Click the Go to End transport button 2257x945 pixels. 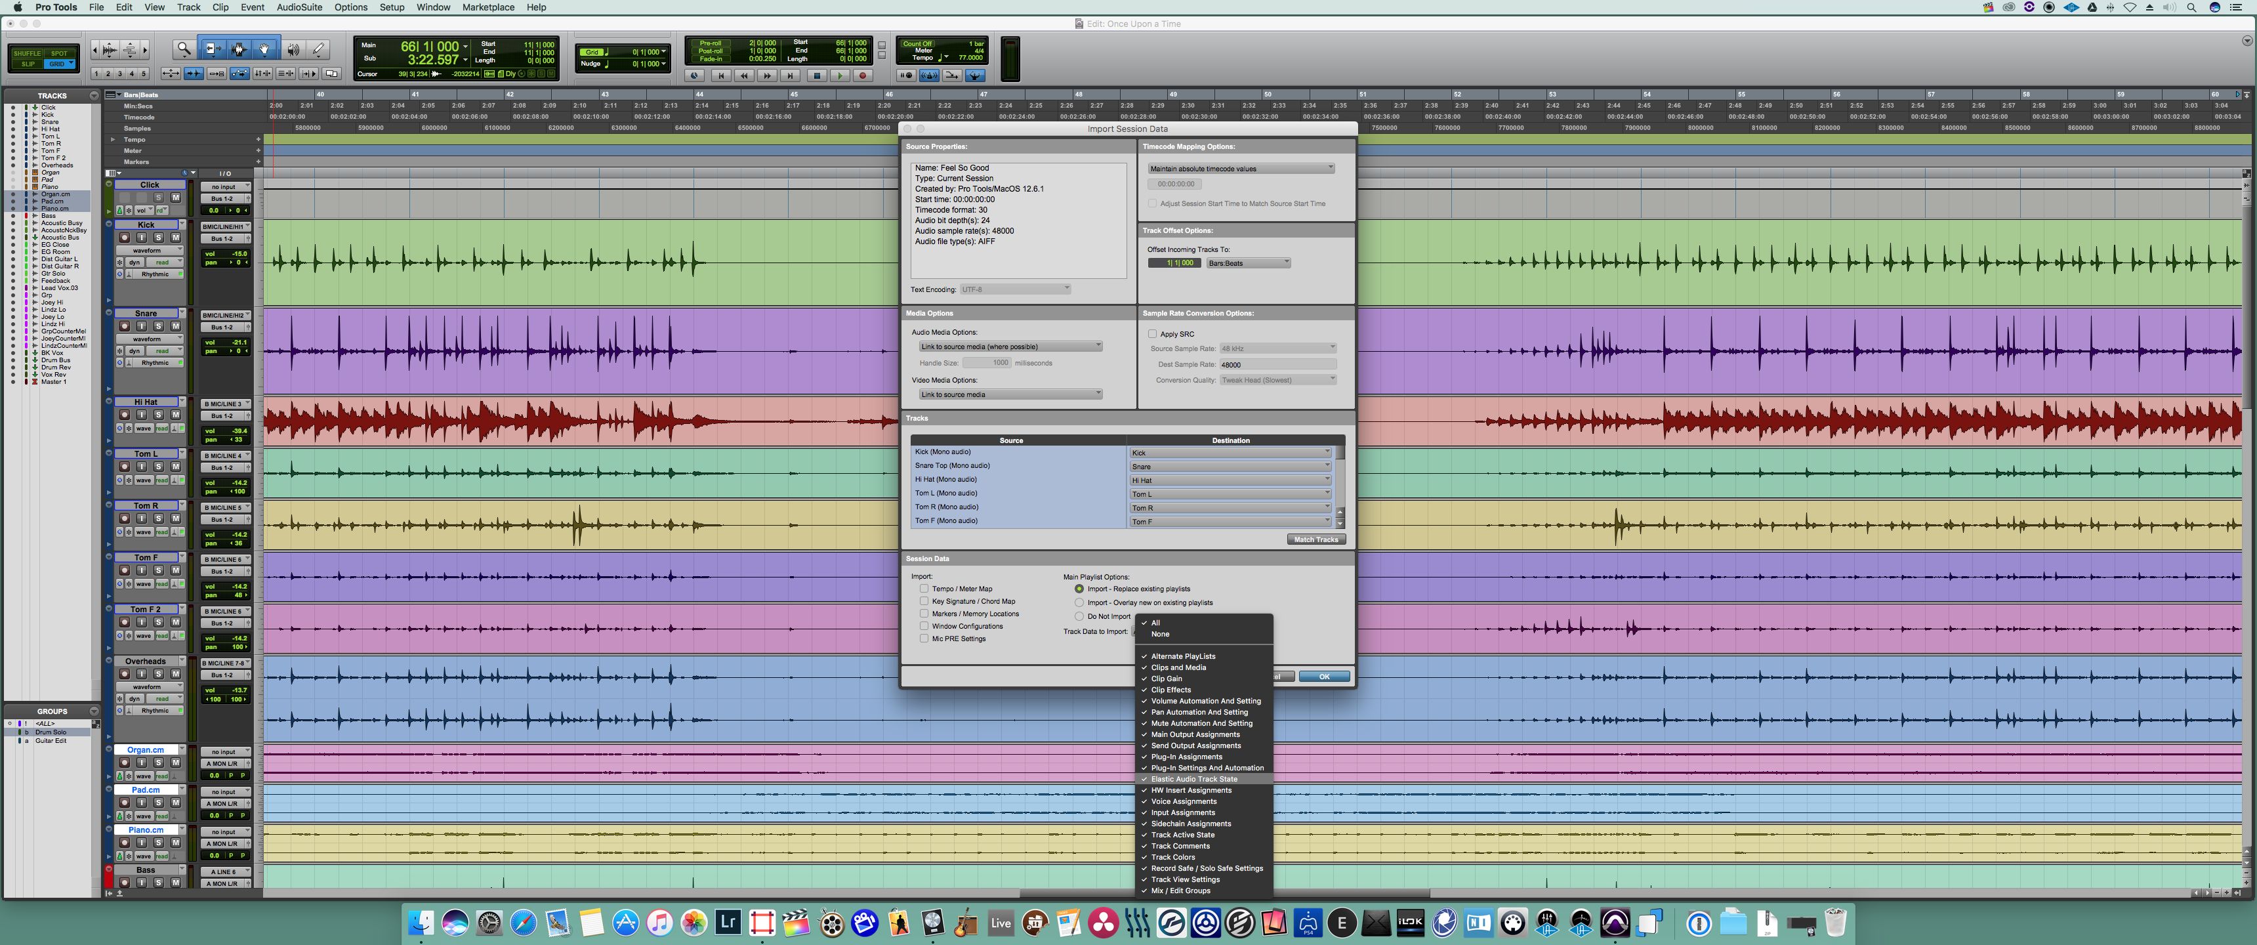tap(791, 76)
